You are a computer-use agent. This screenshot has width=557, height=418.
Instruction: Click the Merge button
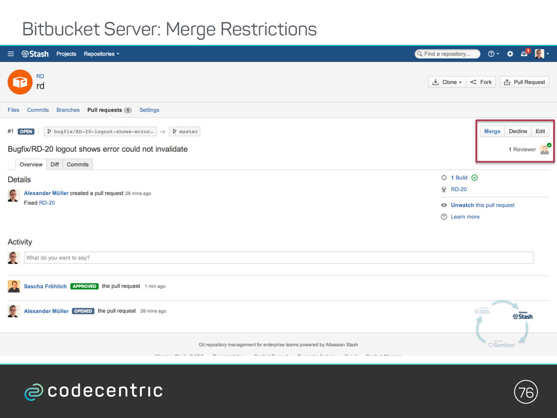coord(492,131)
